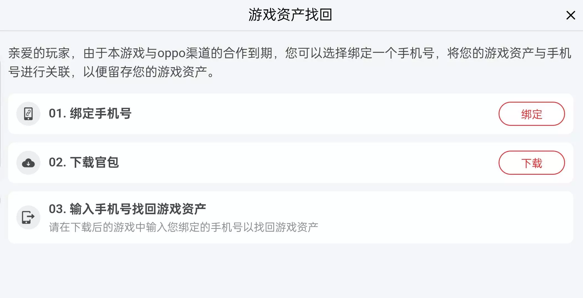
Task: Click 亲爱的玩家 at the description start
Action: point(39,53)
